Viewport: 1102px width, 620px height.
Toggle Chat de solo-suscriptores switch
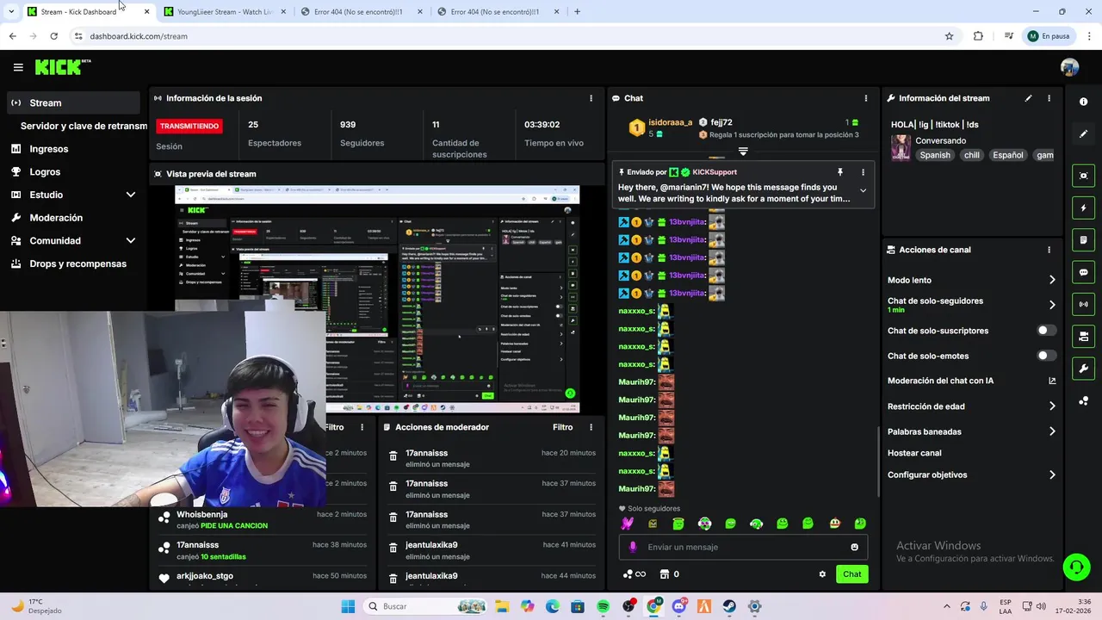(1046, 331)
